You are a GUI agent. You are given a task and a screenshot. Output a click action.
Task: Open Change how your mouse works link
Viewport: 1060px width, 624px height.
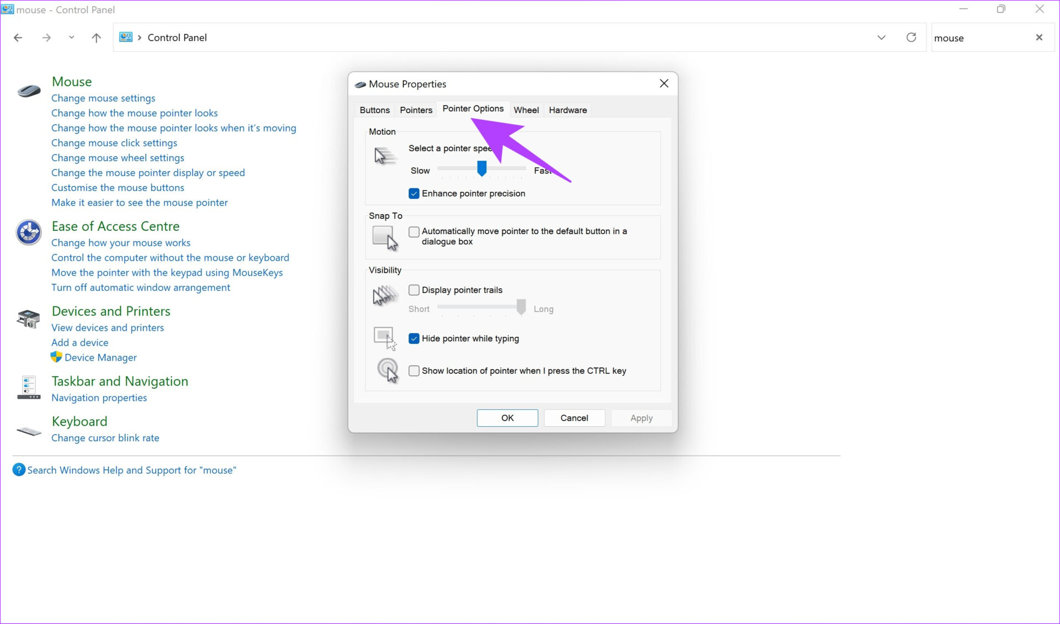[x=121, y=243]
